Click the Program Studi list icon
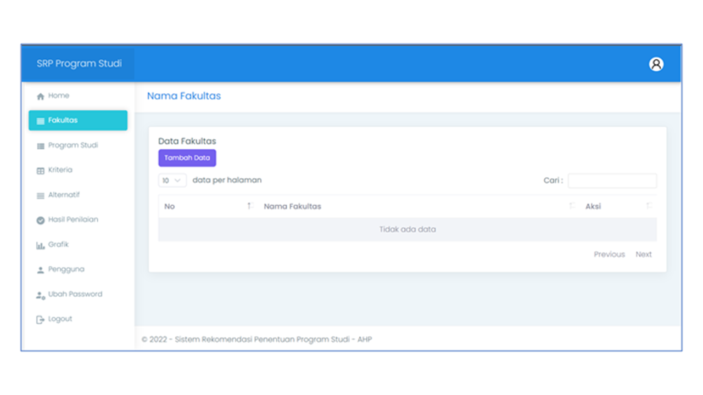 coord(40,146)
